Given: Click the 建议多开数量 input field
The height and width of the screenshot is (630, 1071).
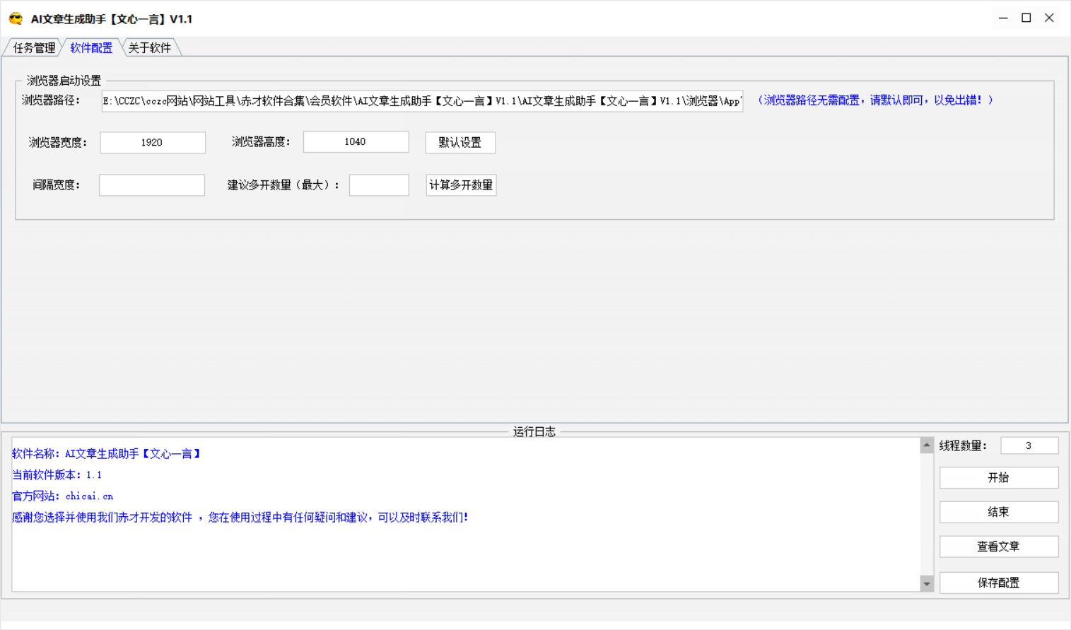Looking at the screenshot, I should click(x=379, y=185).
